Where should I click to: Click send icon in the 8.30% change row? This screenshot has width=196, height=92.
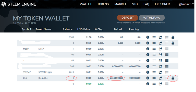(x=160, y=84)
